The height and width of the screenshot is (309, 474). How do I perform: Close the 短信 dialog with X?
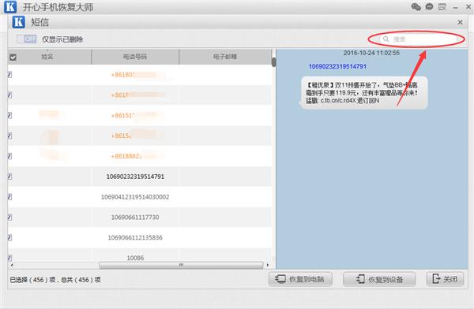[x=460, y=22]
